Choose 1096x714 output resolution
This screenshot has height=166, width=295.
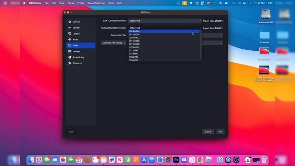(164, 60)
